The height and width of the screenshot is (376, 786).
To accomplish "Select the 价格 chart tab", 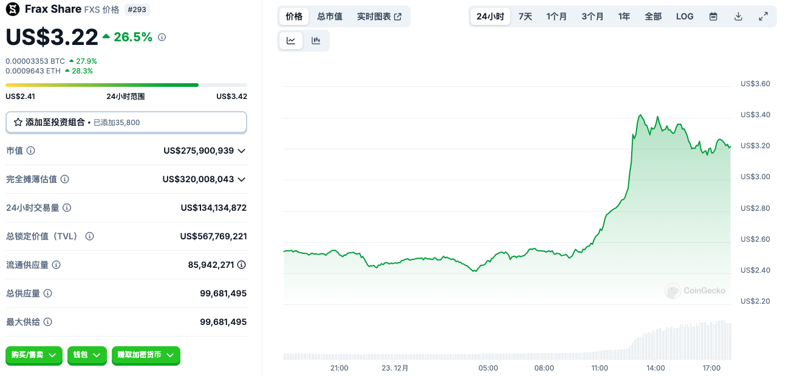I will click(294, 16).
